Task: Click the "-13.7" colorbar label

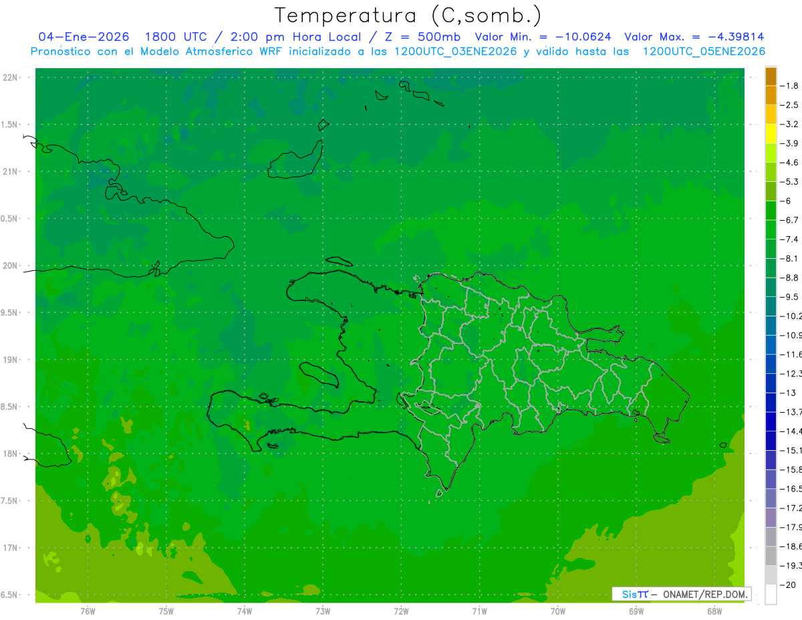Action: click(792, 411)
